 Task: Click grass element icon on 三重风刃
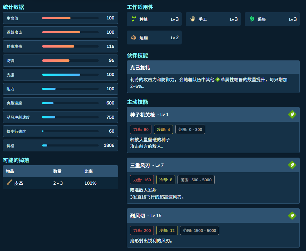tap(292, 165)
